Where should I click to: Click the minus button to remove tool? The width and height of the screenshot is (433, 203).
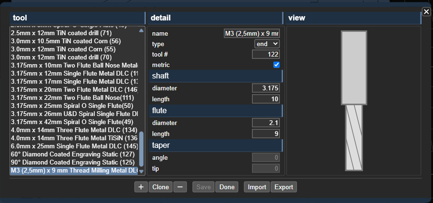pyautogui.click(x=180, y=187)
